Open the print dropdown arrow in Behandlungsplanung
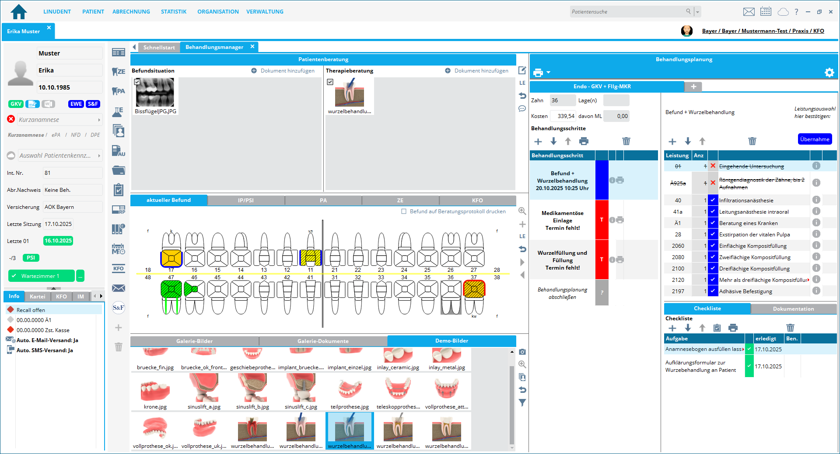Image resolution: width=840 pixels, height=454 pixels. point(548,73)
